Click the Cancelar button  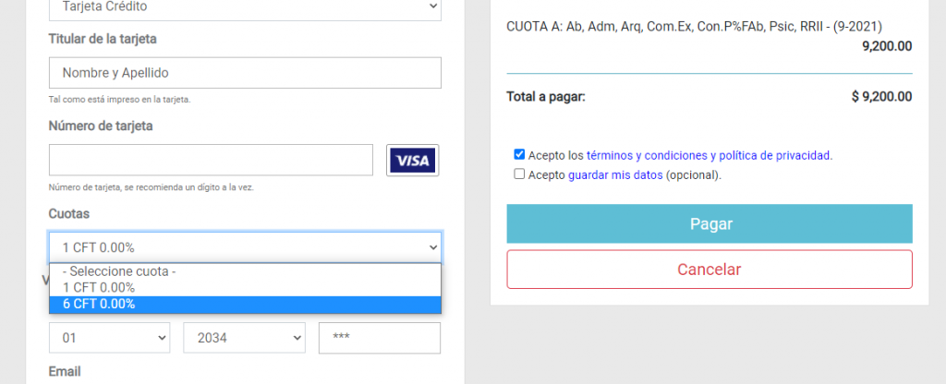tap(709, 270)
